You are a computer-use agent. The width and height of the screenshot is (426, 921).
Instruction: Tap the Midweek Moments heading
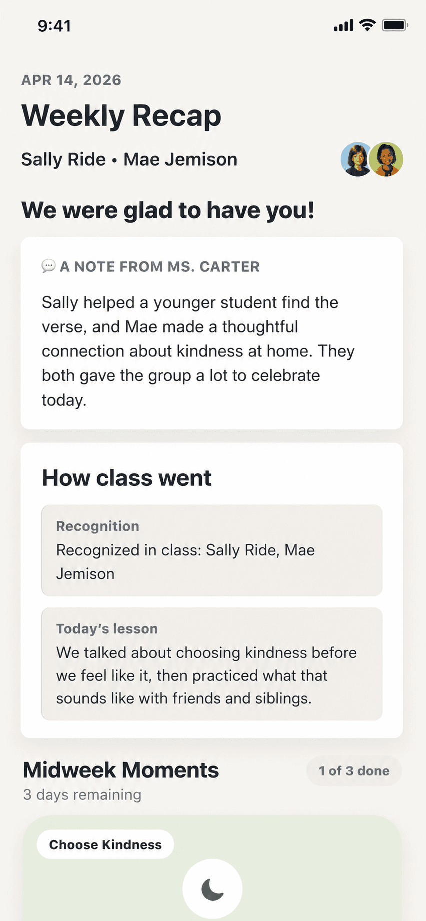coord(121,770)
